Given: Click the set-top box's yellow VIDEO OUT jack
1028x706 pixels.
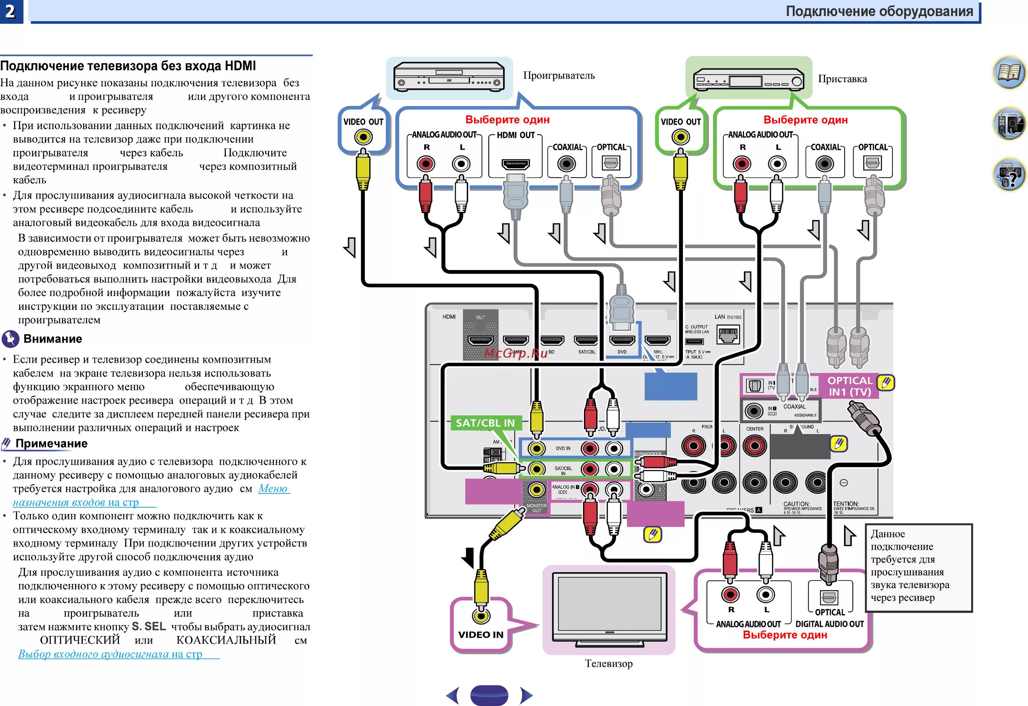Looking at the screenshot, I should [x=680, y=137].
